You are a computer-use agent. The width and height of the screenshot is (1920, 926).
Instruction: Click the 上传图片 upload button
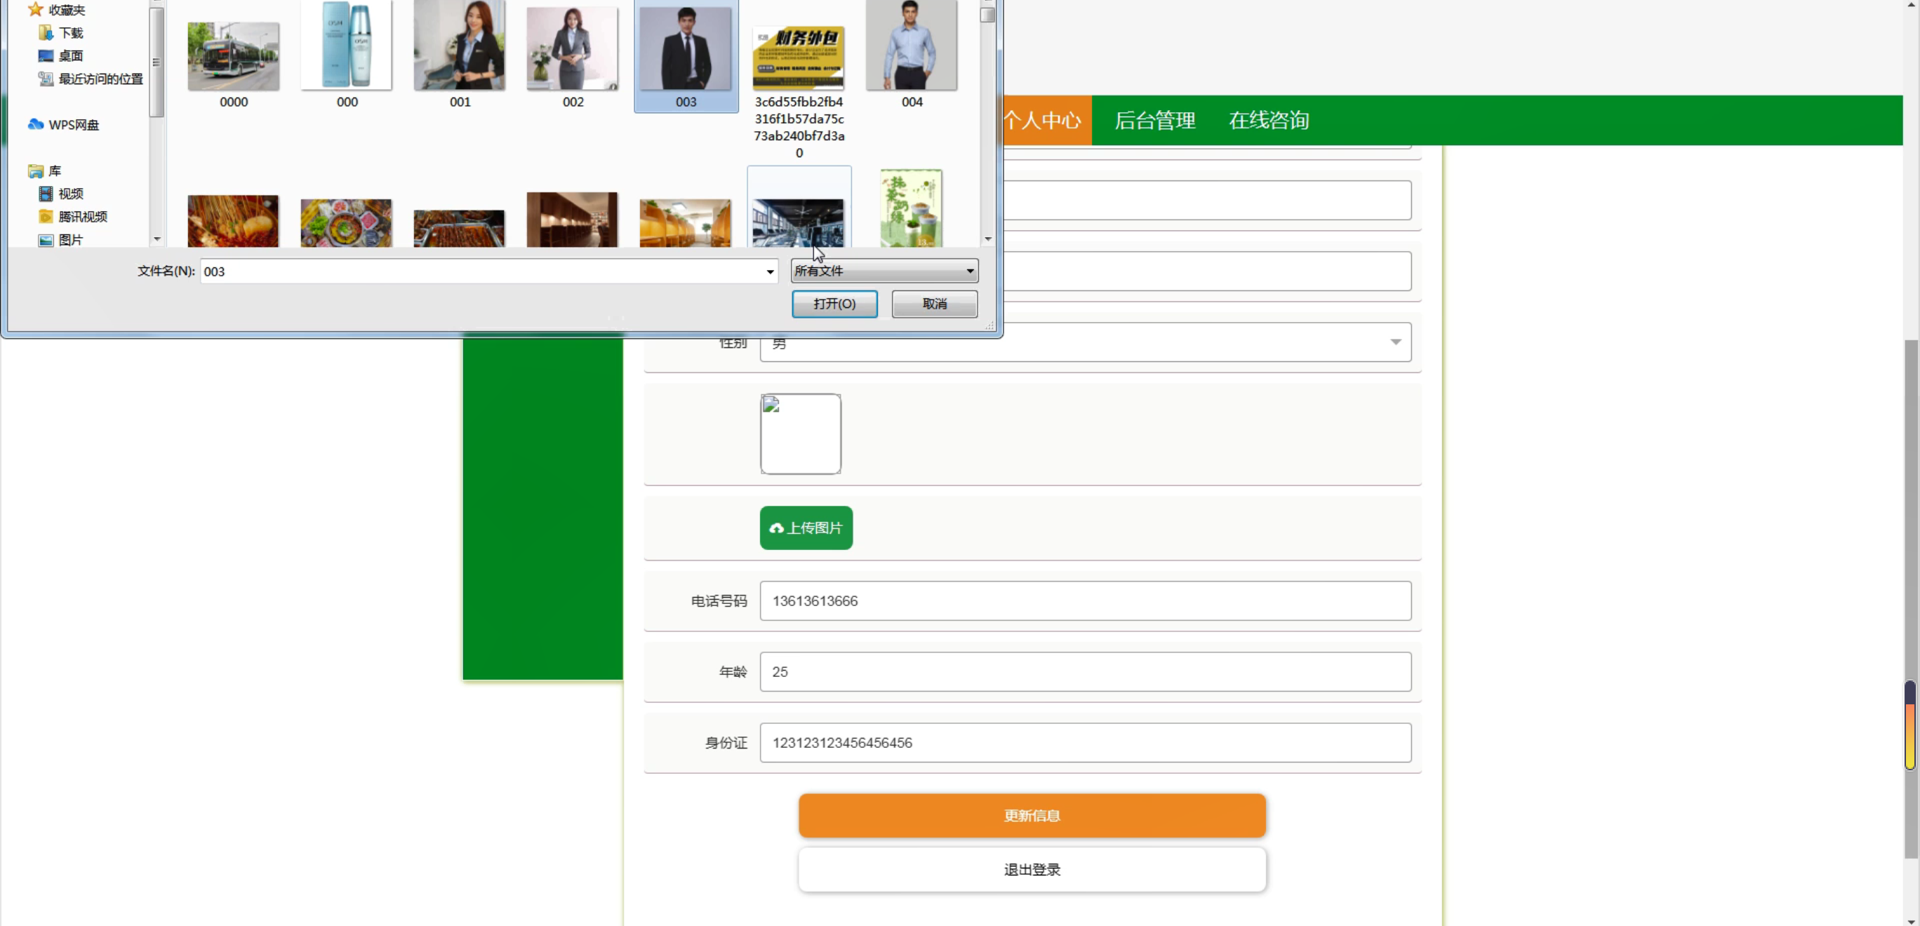(806, 528)
